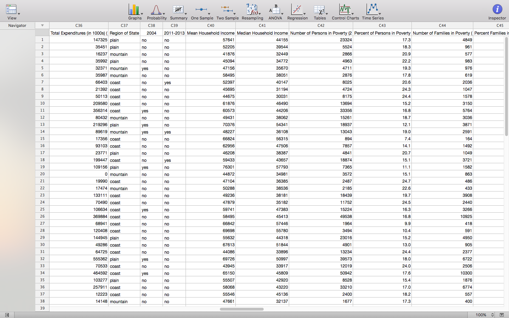
Task: Click the Total Expenditures cell showing 0
Action: click(x=79, y=174)
